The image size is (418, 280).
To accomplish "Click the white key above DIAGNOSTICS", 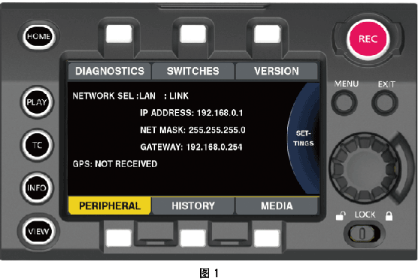I will (120, 34).
